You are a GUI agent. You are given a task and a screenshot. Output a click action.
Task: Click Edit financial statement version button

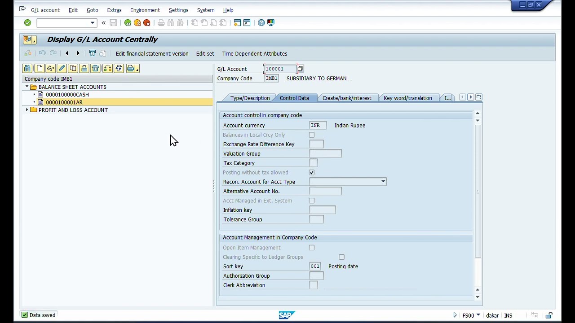[152, 53]
